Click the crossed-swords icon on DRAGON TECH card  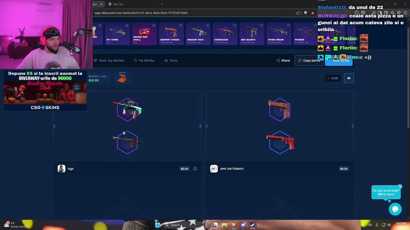(208, 26)
